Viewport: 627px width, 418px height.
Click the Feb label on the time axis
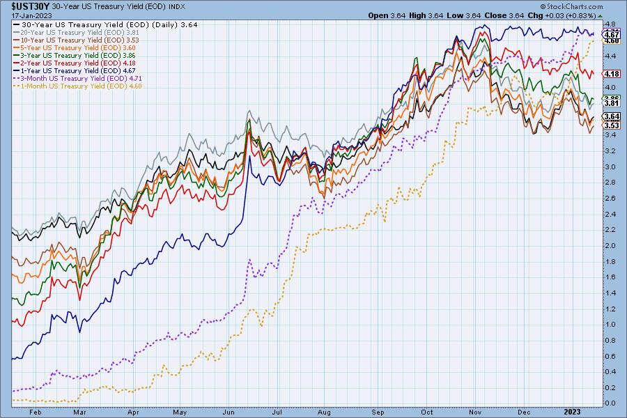coord(36,412)
